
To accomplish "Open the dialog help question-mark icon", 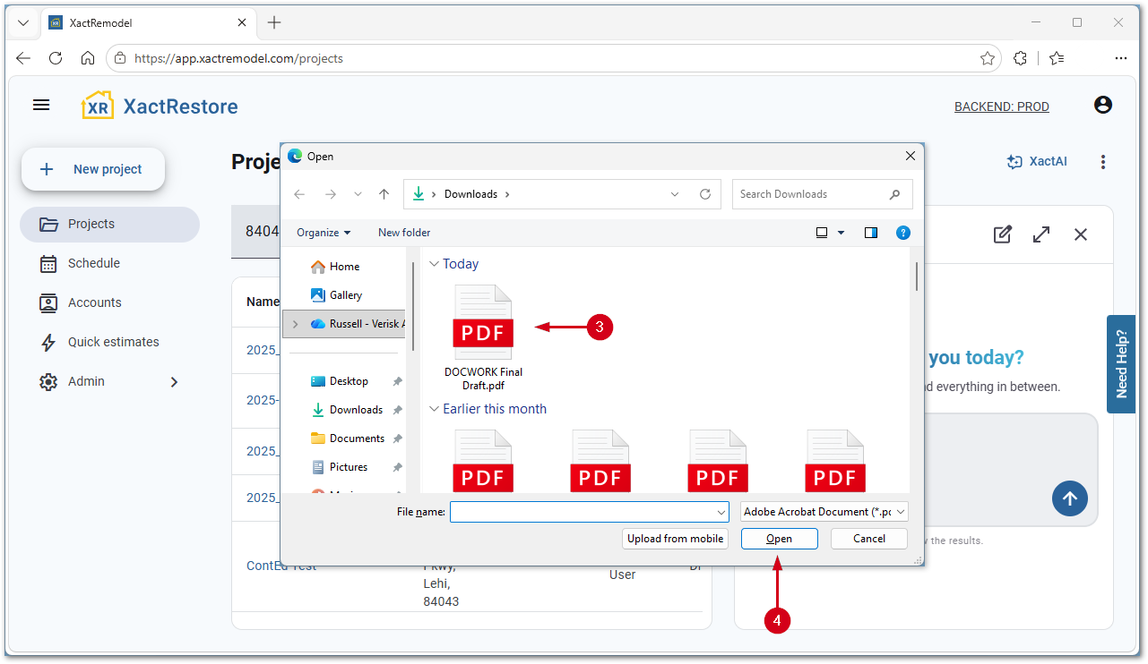I will click(903, 233).
